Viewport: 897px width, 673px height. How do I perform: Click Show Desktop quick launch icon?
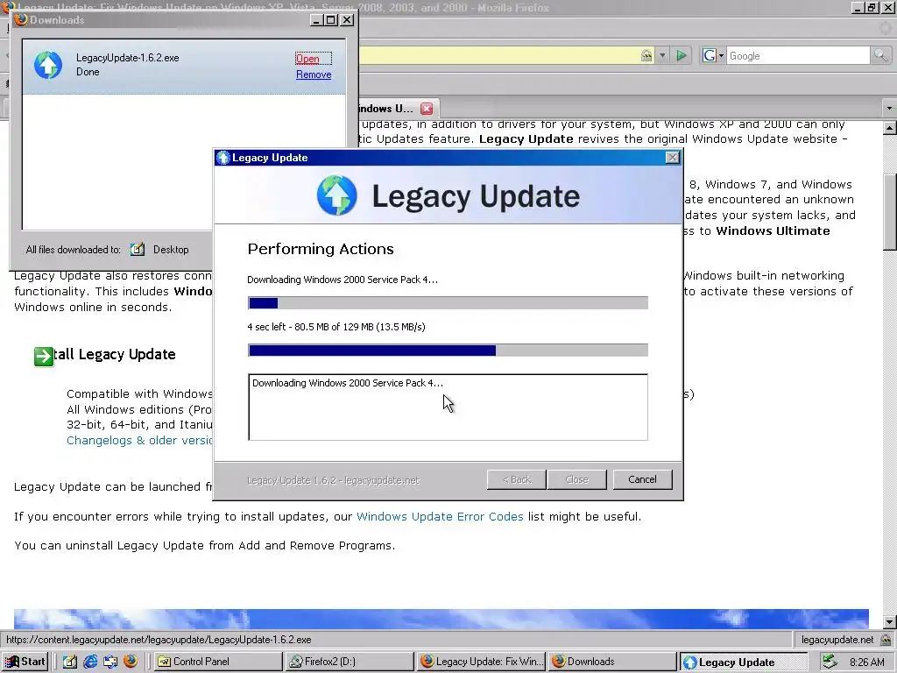[x=70, y=662]
